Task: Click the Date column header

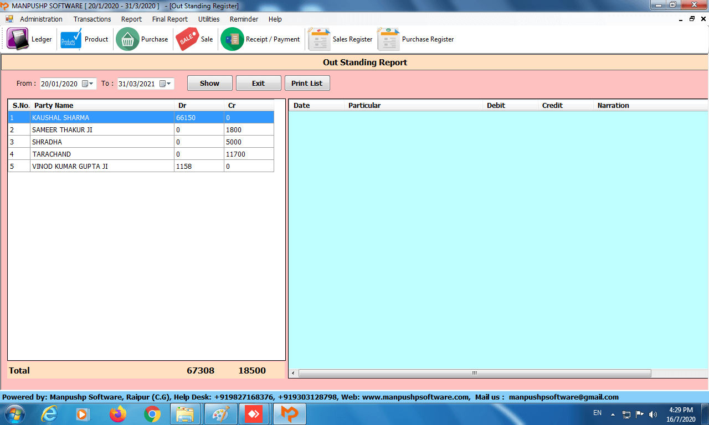Action: click(316, 105)
